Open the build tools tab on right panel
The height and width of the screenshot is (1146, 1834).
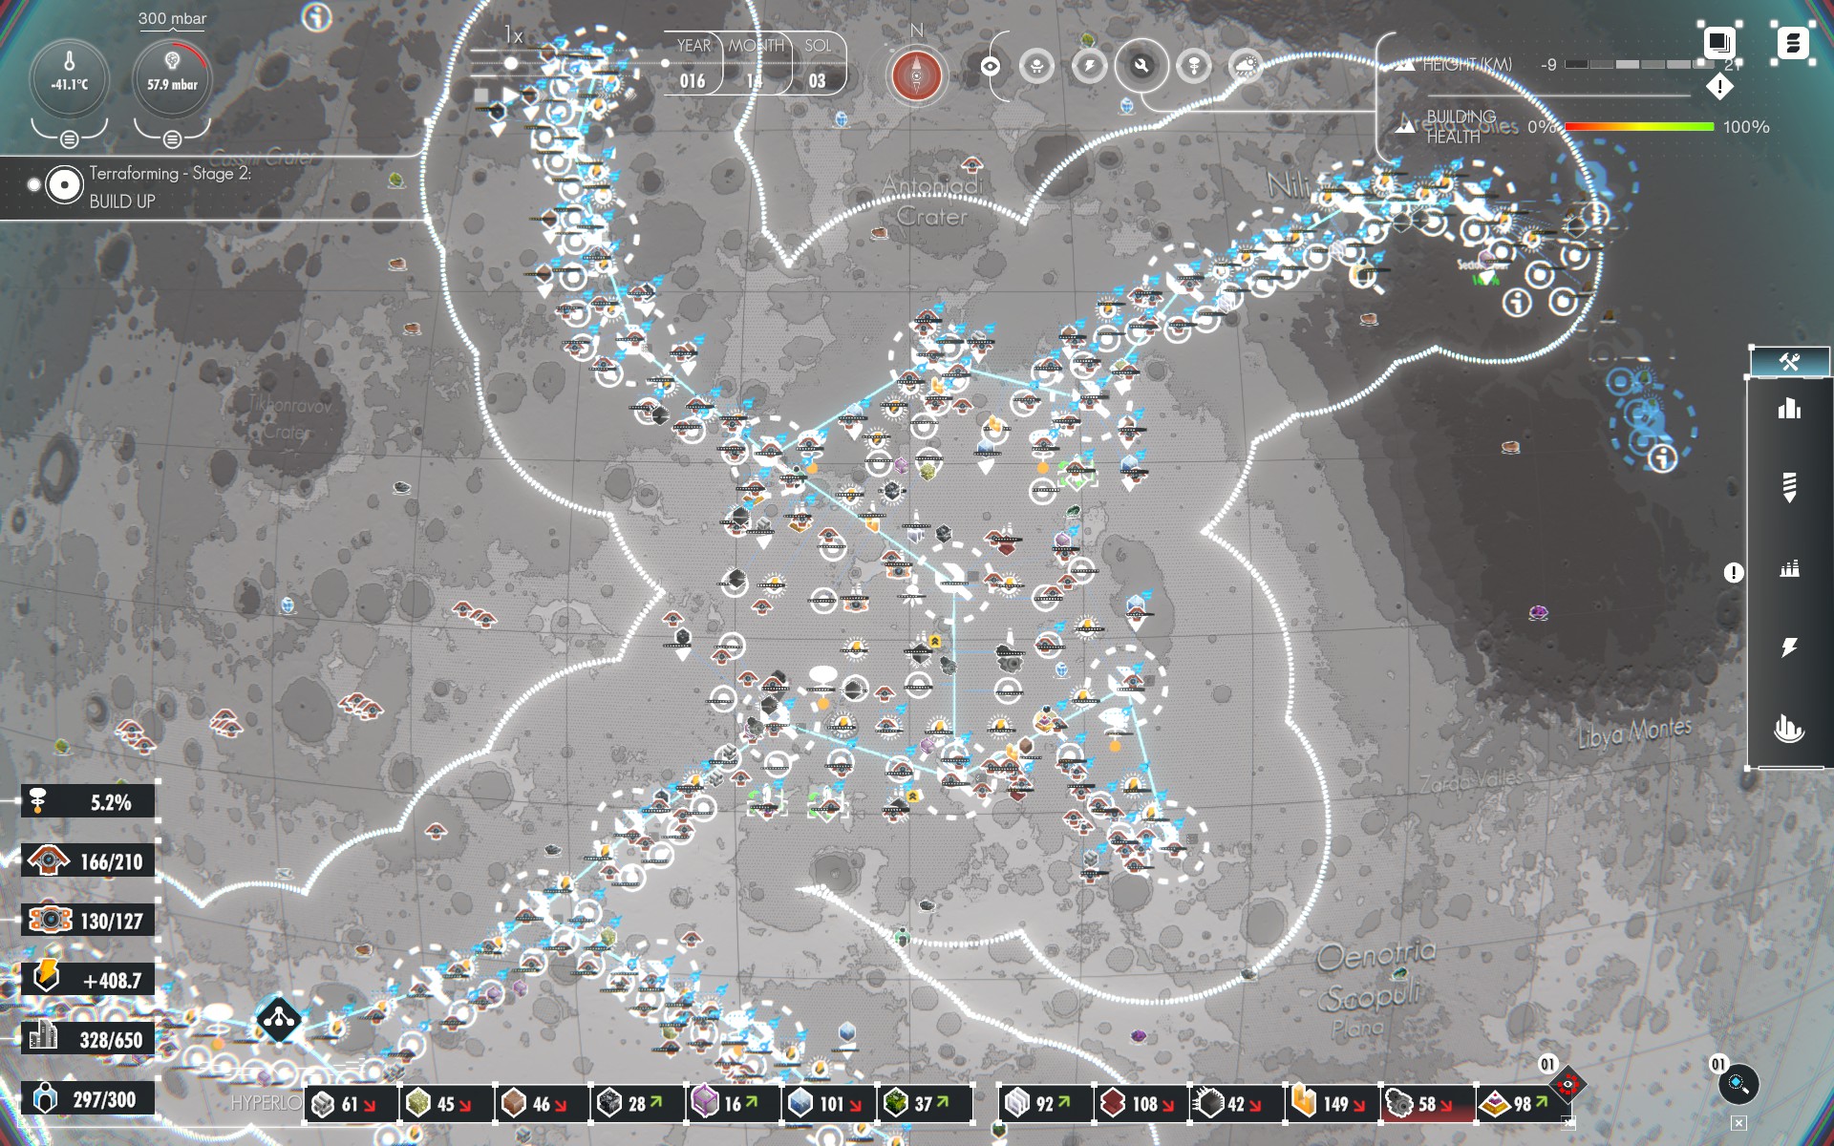(x=1789, y=362)
